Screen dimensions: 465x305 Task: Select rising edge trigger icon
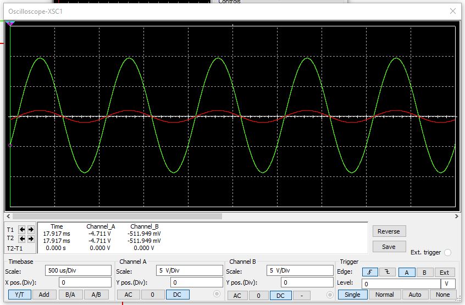pyautogui.click(x=370, y=272)
